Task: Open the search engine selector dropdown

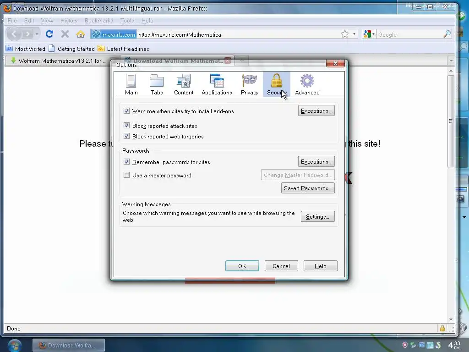Action: click(369, 34)
